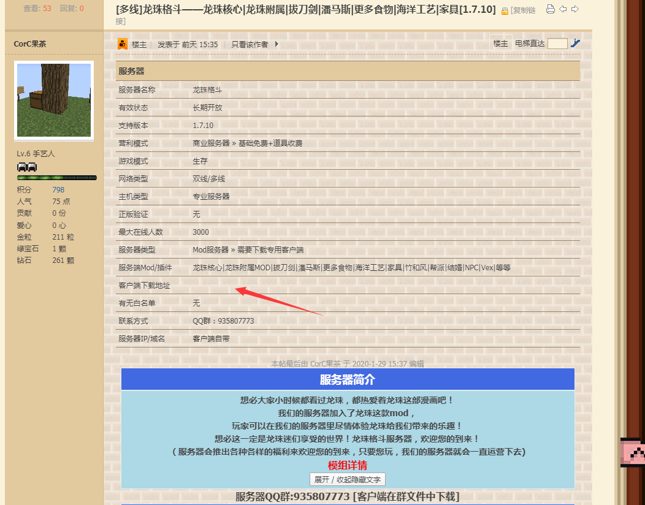Open the 只看该作者 dropdown arrow
The image size is (645, 505).
(277, 44)
